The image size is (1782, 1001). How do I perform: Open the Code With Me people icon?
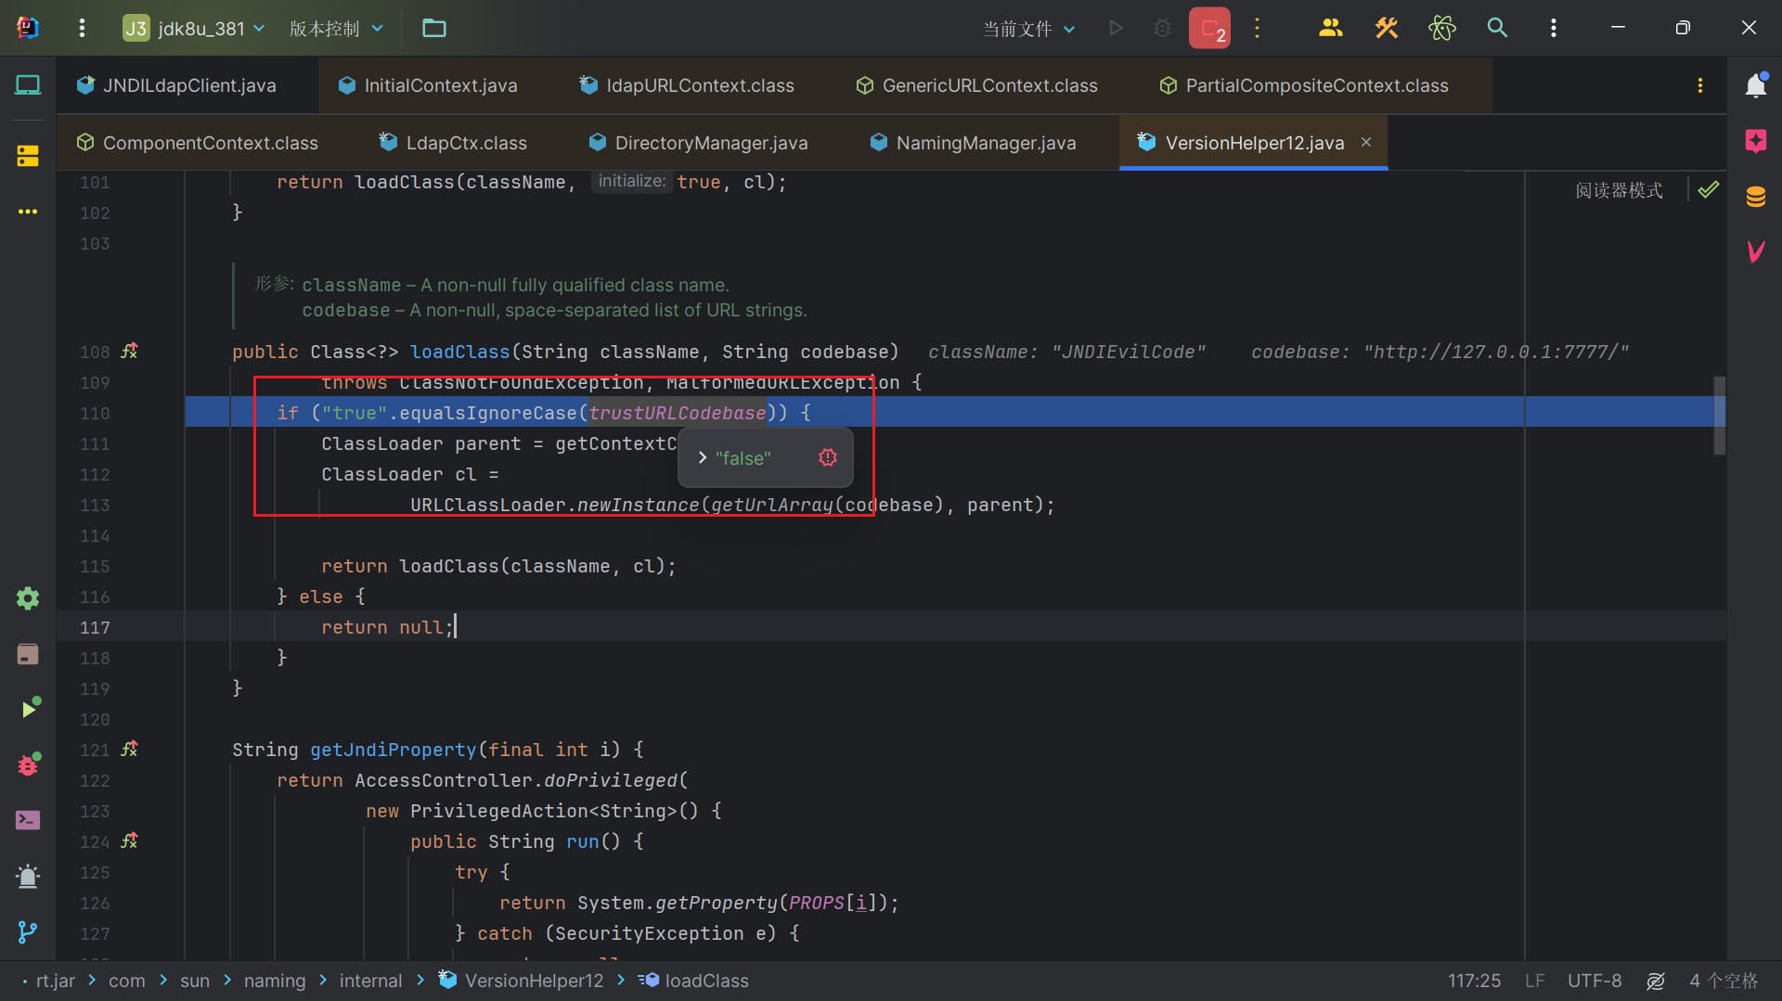[x=1330, y=28]
